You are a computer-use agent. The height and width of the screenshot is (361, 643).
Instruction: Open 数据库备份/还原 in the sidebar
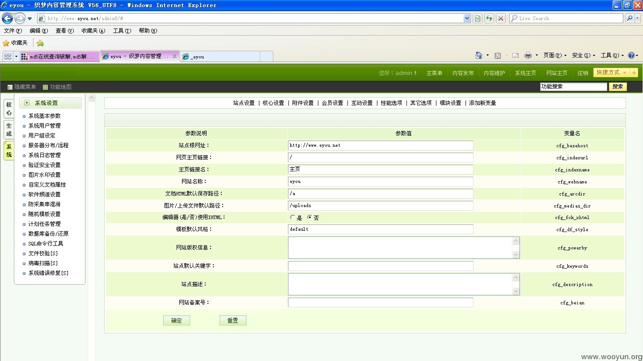48,234
